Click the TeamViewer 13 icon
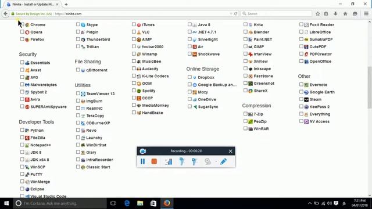This screenshot has height=209, width=372. (x=83, y=94)
